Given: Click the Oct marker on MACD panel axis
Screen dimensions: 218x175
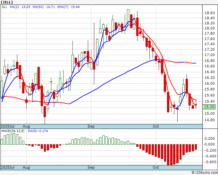Looking at the screenshot, I should click(x=156, y=167).
